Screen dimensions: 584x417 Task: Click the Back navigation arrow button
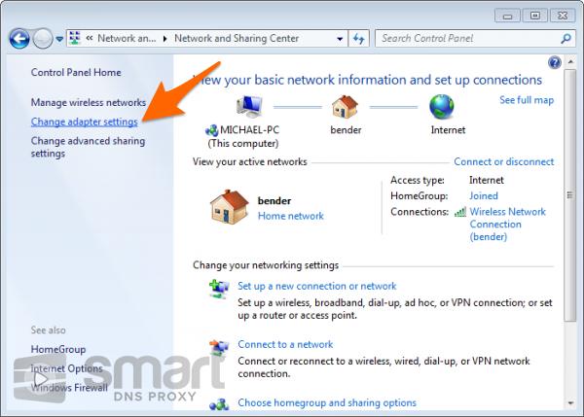[x=19, y=39]
